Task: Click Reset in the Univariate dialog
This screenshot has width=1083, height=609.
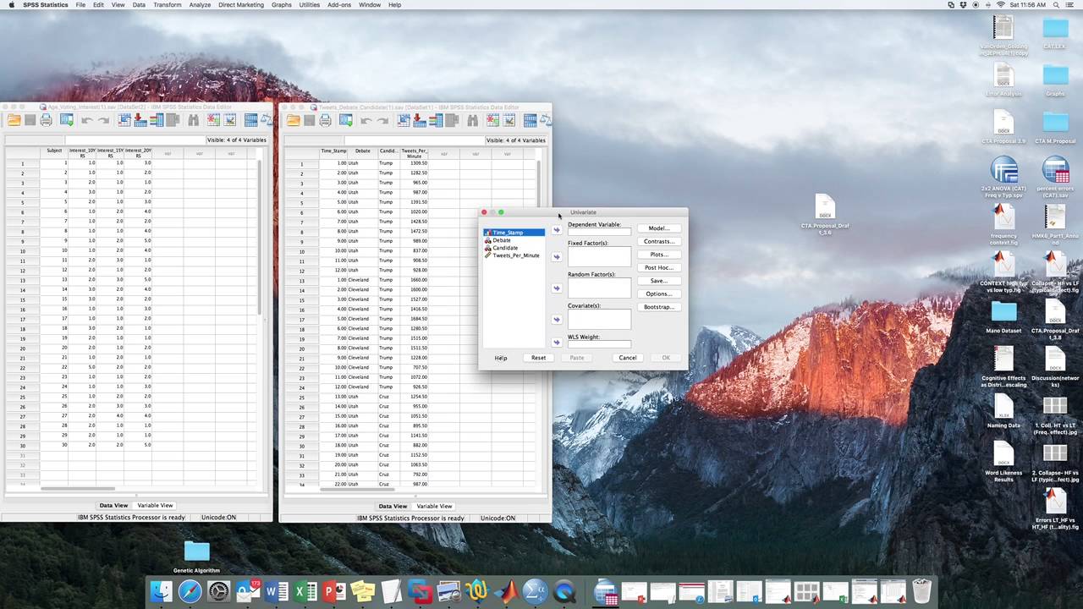Action: pos(538,358)
